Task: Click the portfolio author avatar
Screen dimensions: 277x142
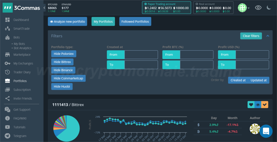Action: pos(255,129)
